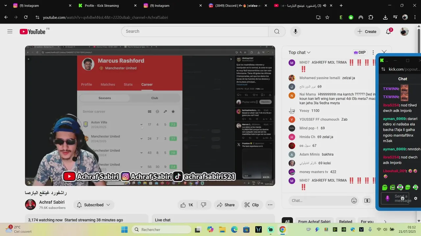
Task: Open the YouTube guide hamburger menu
Action: point(10,31)
